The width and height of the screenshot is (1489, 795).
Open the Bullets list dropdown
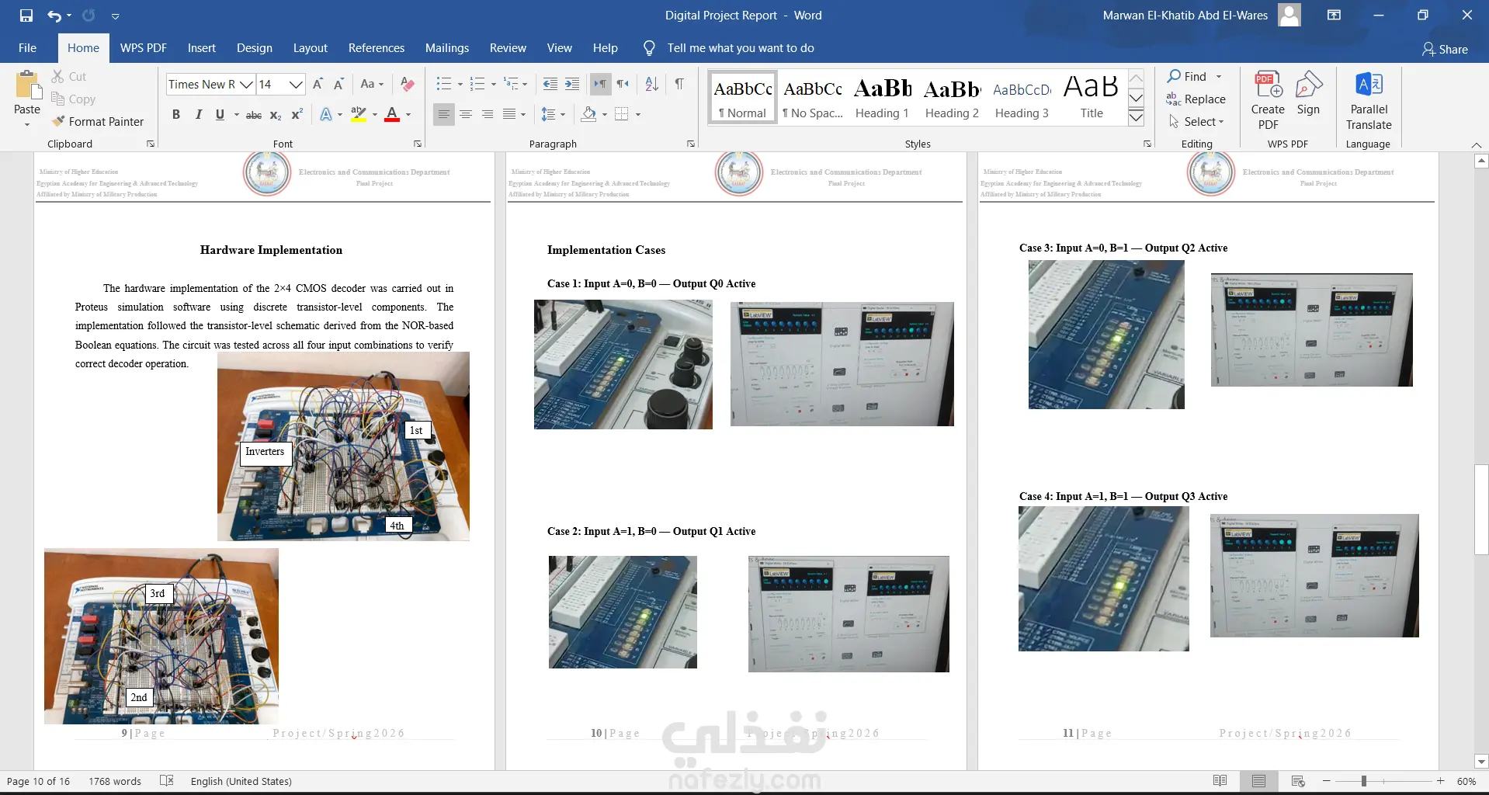[x=460, y=84]
